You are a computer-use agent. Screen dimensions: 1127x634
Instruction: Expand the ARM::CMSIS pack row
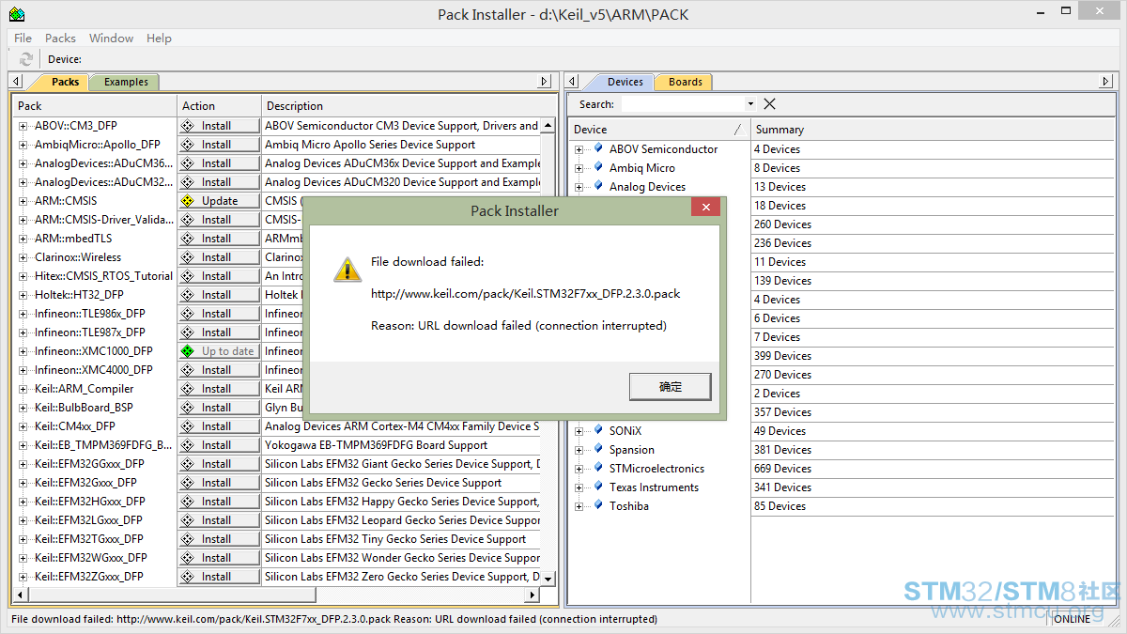pyautogui.click(x=23, y=201)
